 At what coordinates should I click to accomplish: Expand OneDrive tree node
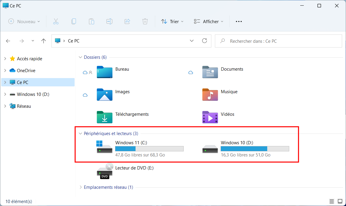tap(5, 71)
